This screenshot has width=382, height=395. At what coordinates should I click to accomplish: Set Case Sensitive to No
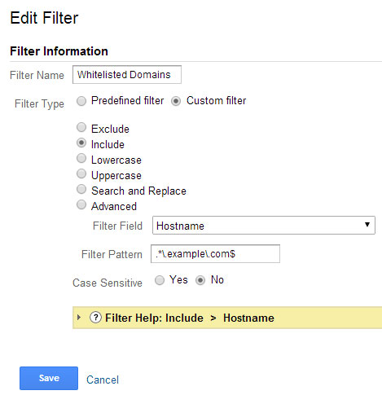point(200,280)
